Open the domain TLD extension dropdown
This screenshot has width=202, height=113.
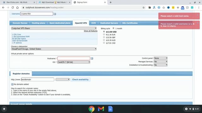click(x=62, y=79)
